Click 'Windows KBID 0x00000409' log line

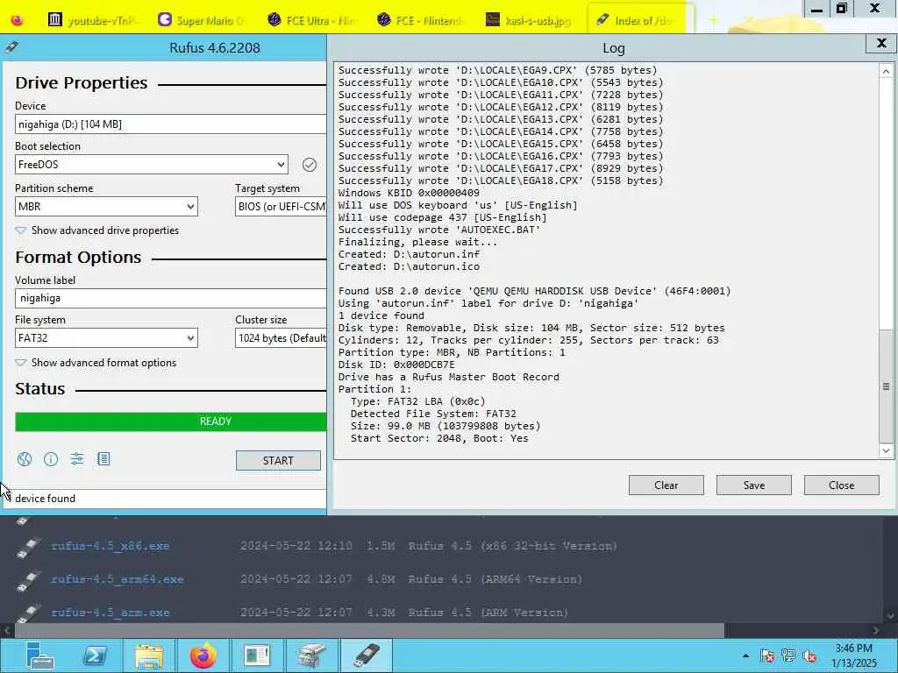click(409, 193)
